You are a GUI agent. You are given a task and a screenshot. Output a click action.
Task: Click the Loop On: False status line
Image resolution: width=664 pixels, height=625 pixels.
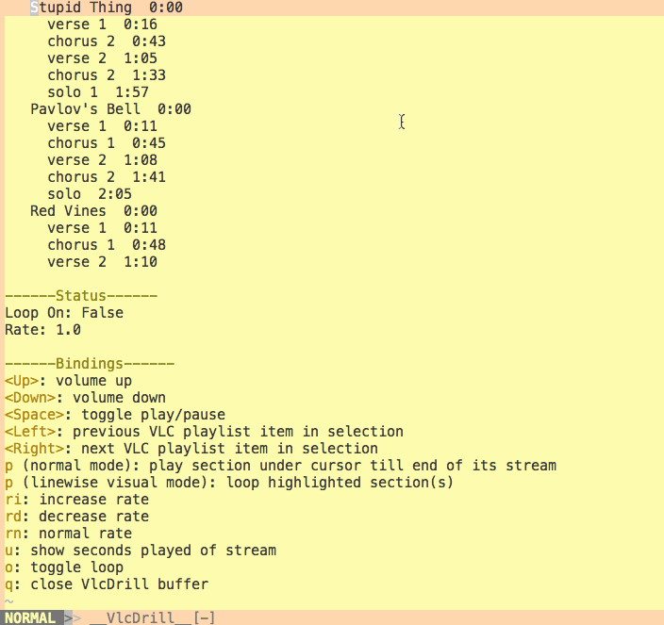[x=64, y=313]
